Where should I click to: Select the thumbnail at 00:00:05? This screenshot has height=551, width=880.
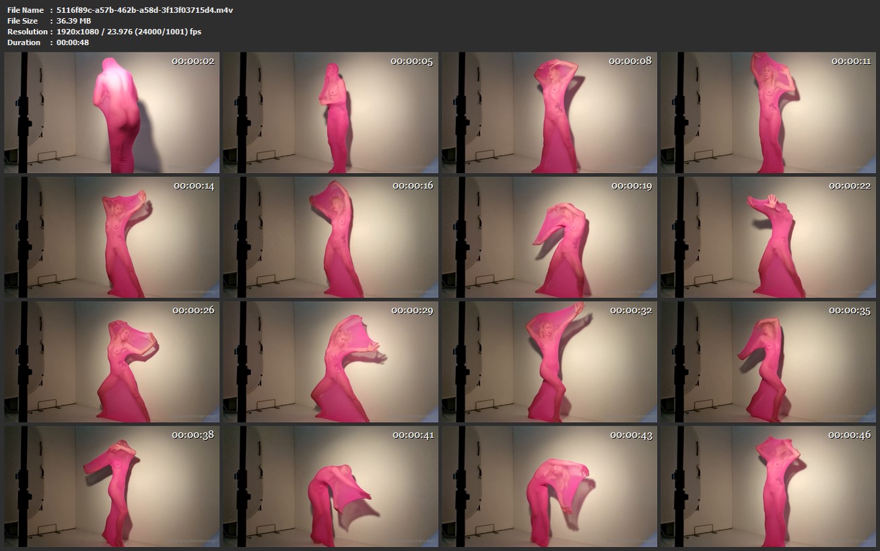tap(331, 112)
